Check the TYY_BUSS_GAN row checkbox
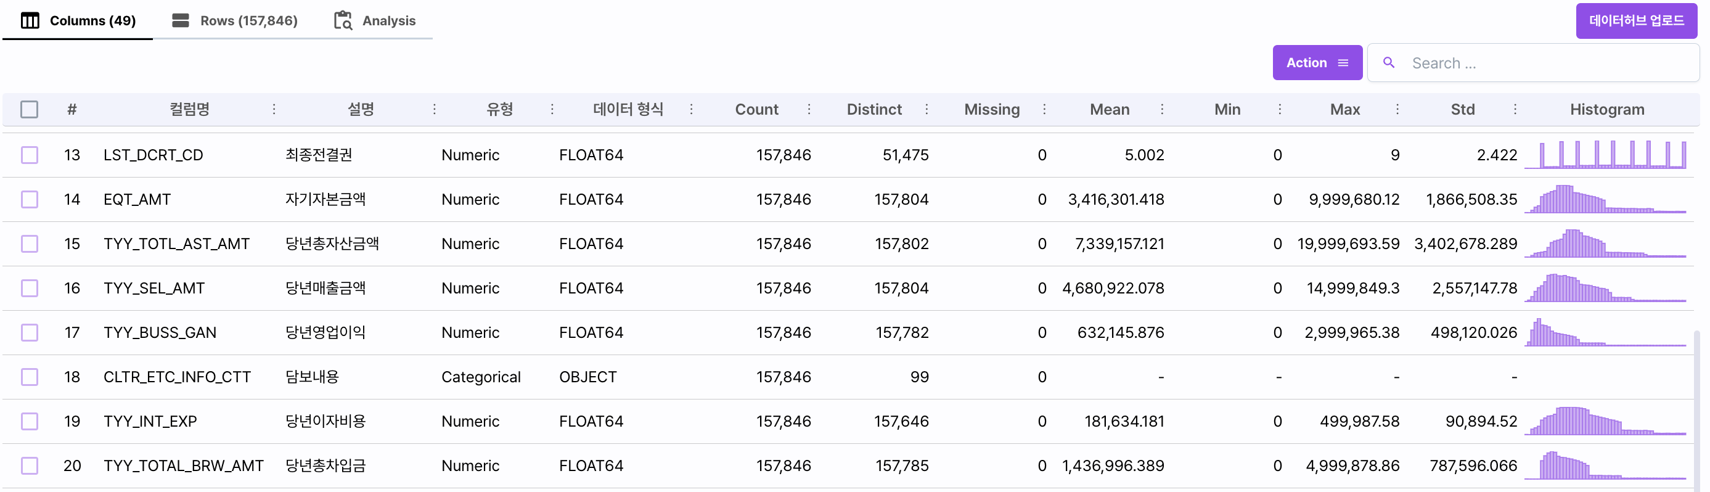Screen dimensions: 1710x492 pos(29,333)
